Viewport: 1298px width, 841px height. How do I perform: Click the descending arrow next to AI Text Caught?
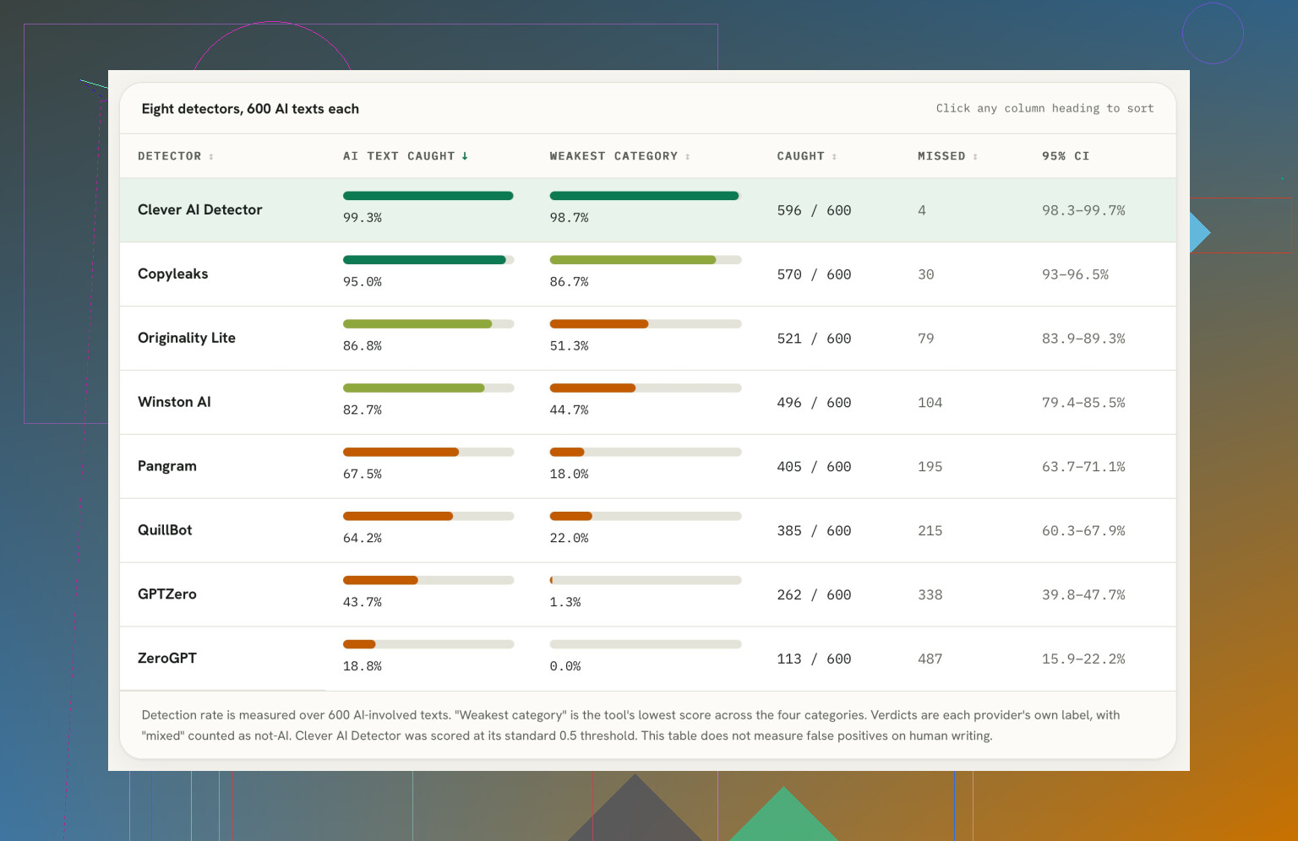coord(465,156)
